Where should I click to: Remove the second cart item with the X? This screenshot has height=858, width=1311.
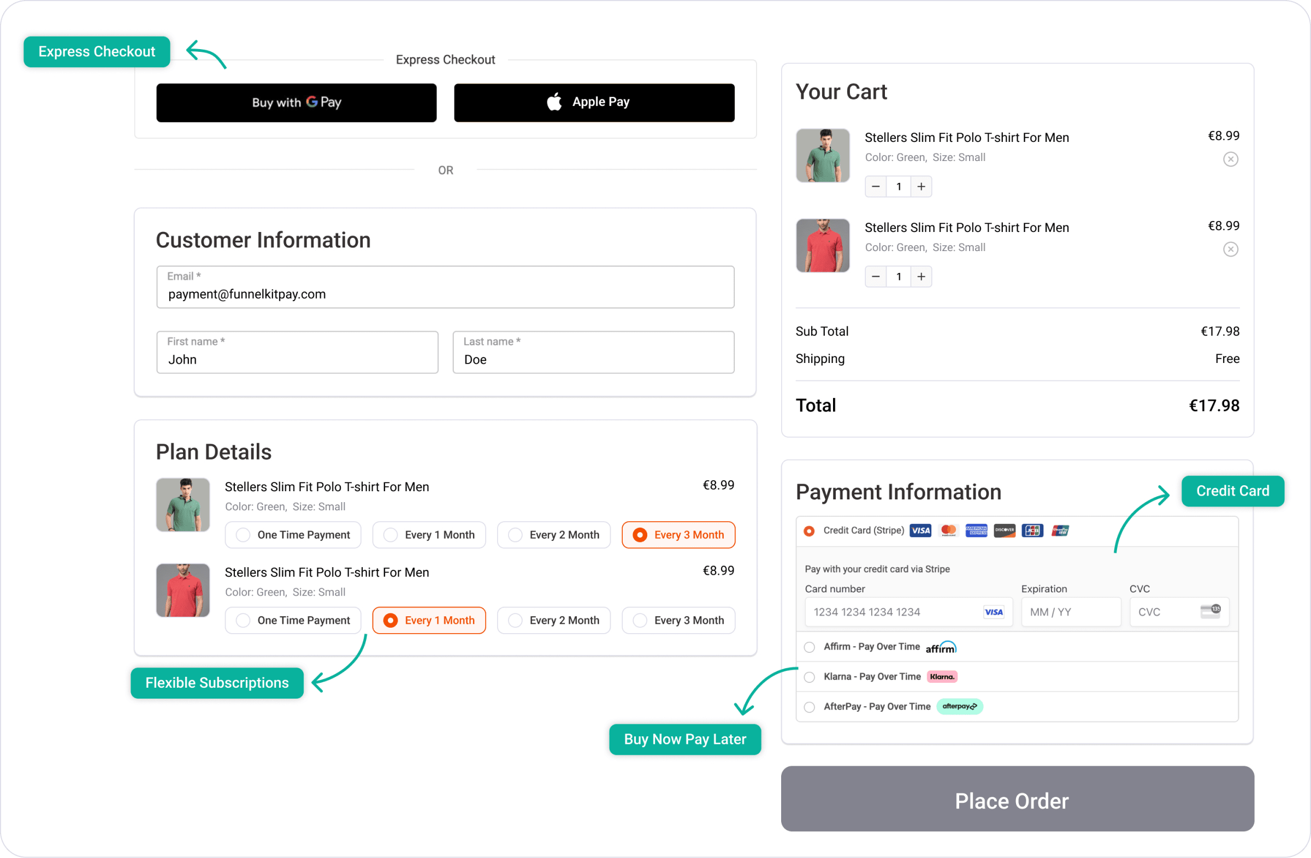(1231, 249)
